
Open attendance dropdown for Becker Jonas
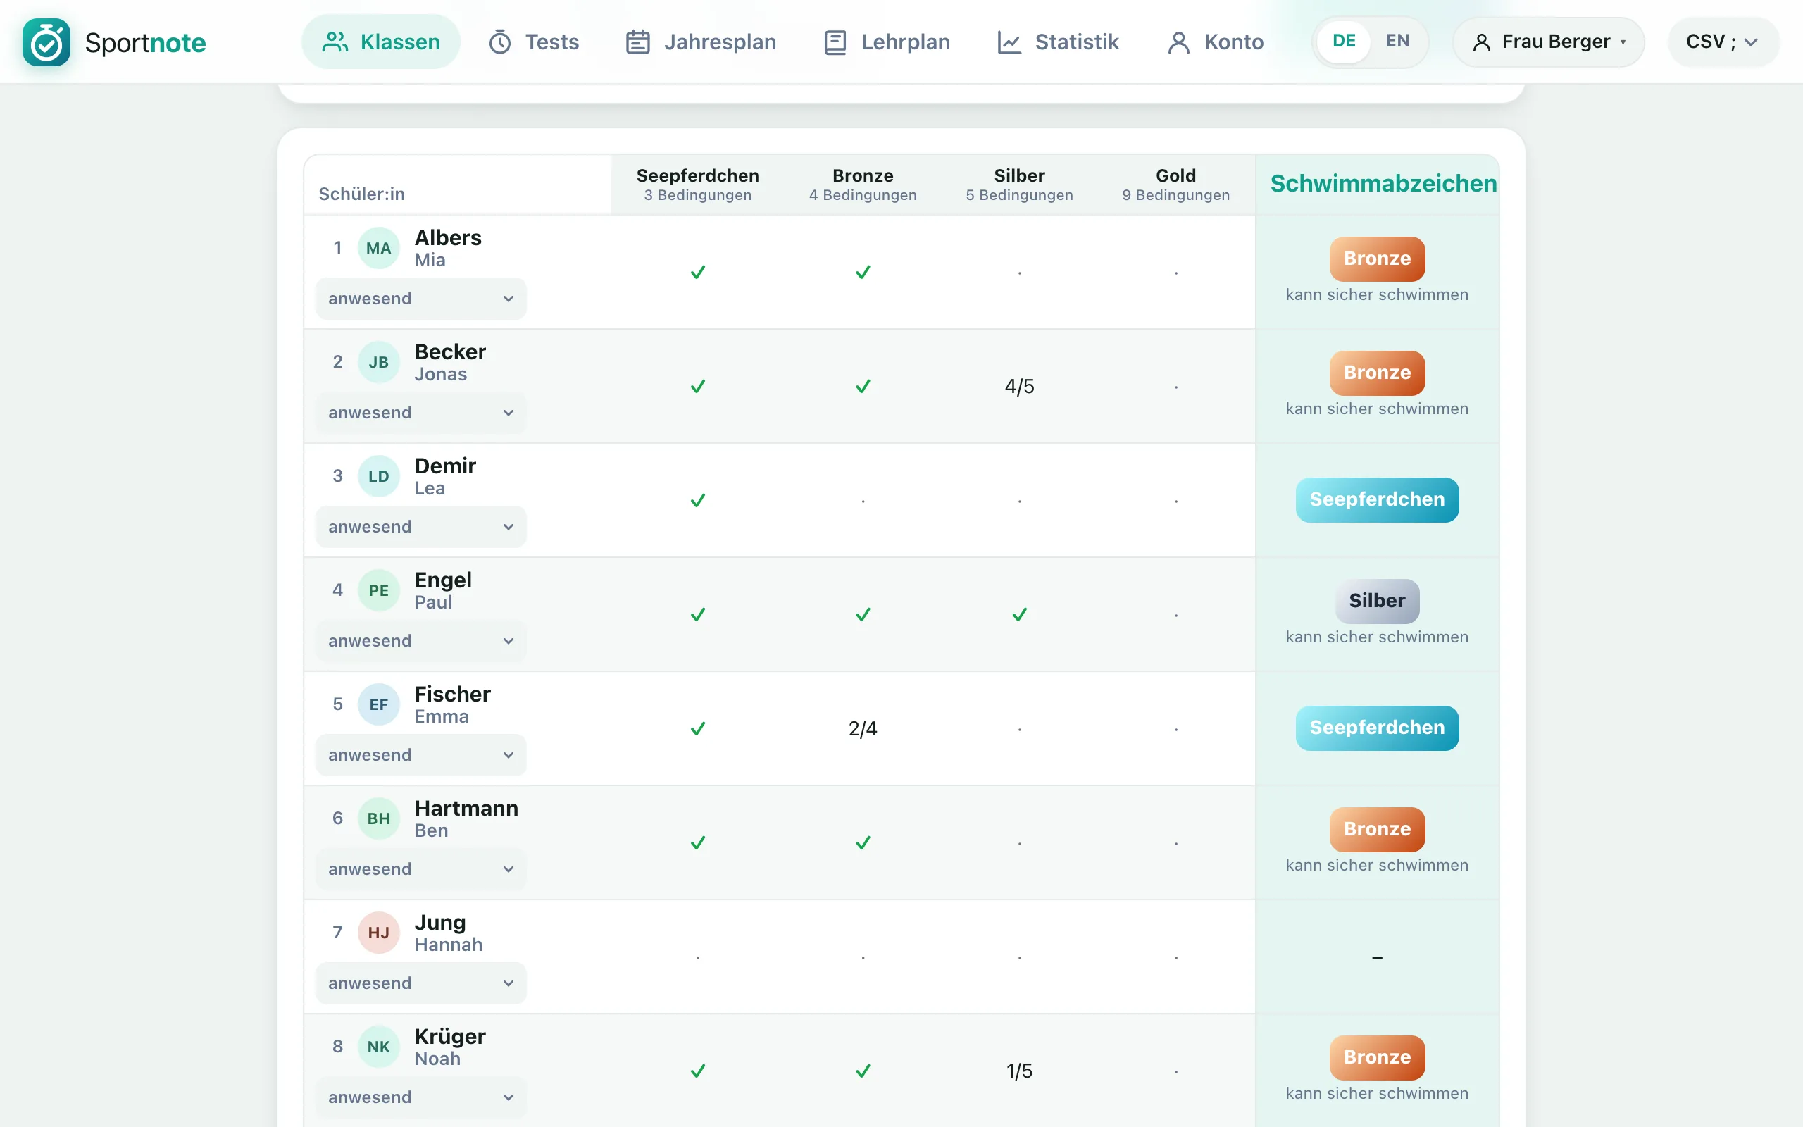click(x=421, y=413)
